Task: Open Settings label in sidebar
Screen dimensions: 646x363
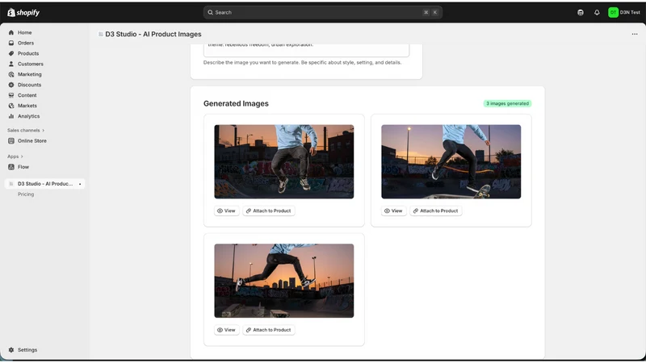Action: [27, 350]
